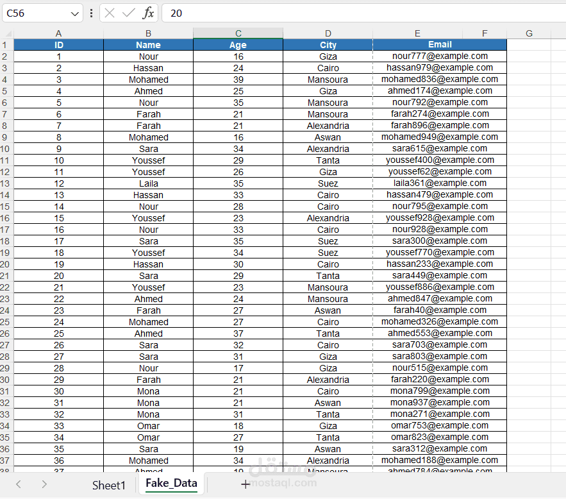
Task: Click the vertical ellipsis beside the Name Box
Action: click(x=92, y=13)
